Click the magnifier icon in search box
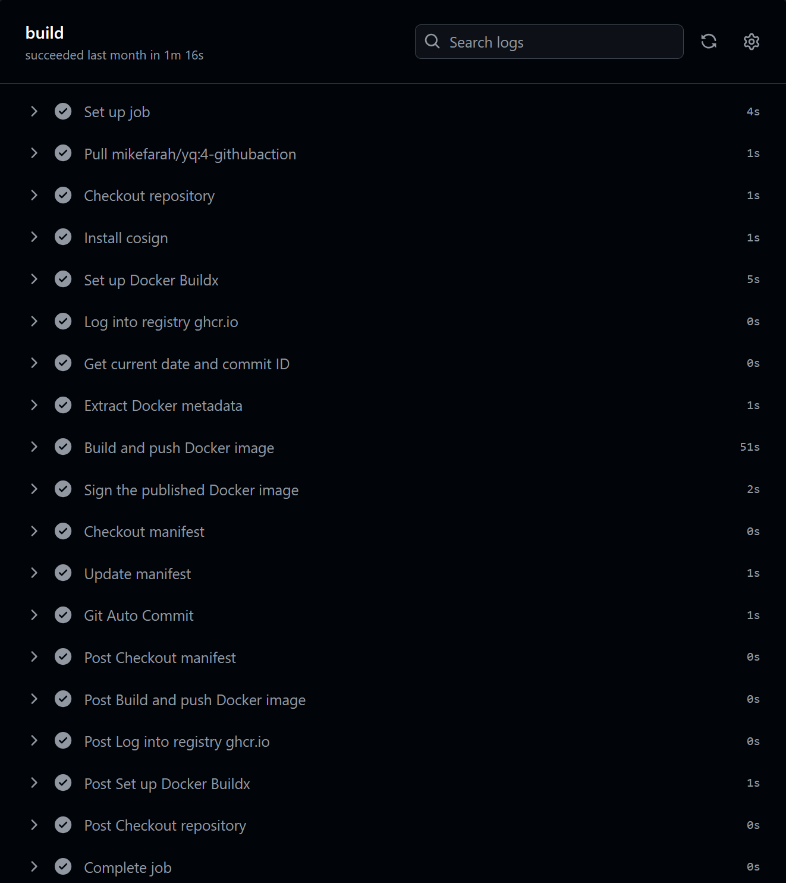786x883 pixels. point(432,42)
